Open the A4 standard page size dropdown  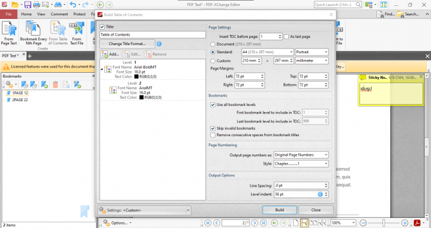268,52
